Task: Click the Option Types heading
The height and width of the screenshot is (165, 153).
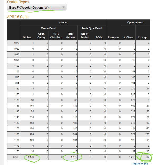Action: coord(18,2)
